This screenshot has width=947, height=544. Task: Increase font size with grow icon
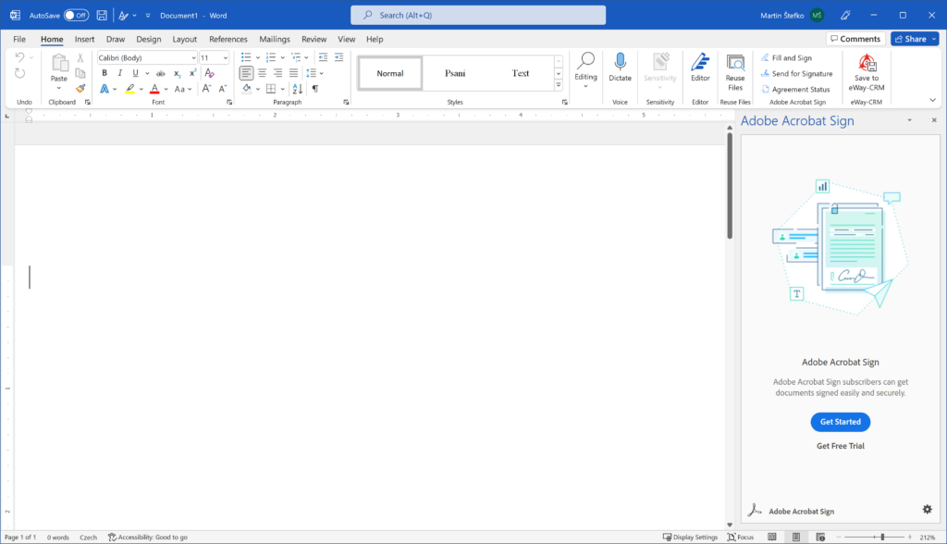coord(206,89)
